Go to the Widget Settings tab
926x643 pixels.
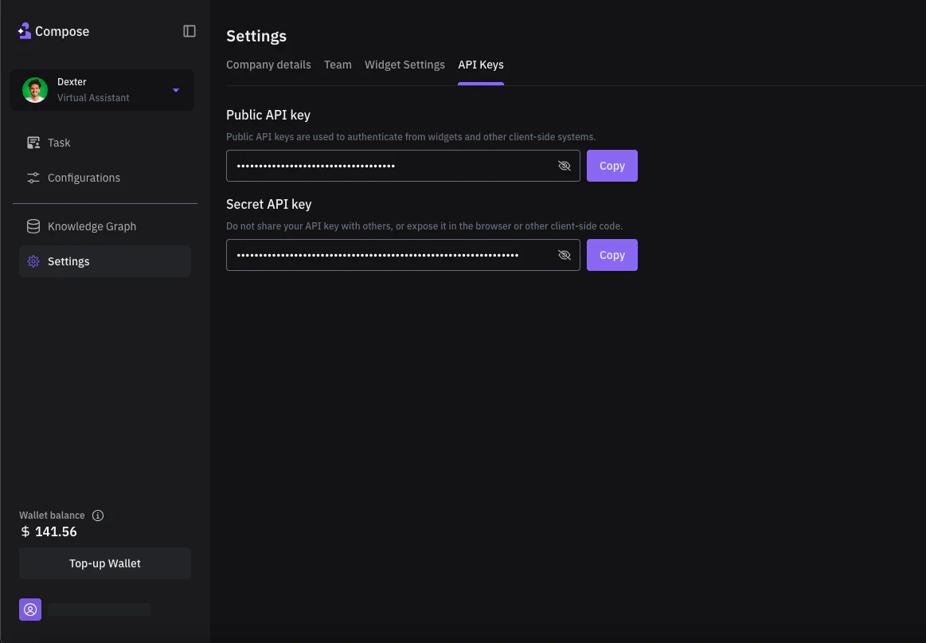tap(404, 65)
